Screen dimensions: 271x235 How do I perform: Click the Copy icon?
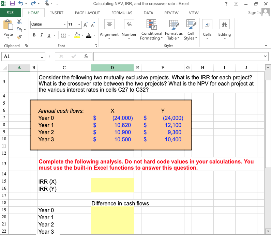coord(19,30)
